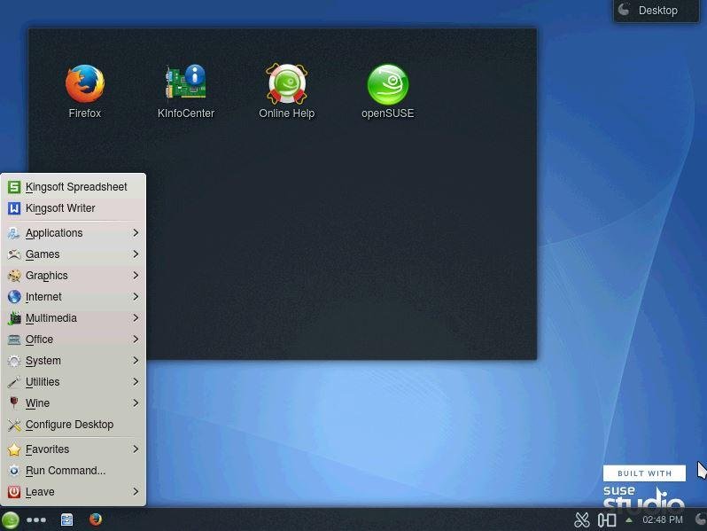This screenshot has height=531, width=707.
Task: Open Kingsoft Spreadsheet from the menu
Action: coord(73,187)
